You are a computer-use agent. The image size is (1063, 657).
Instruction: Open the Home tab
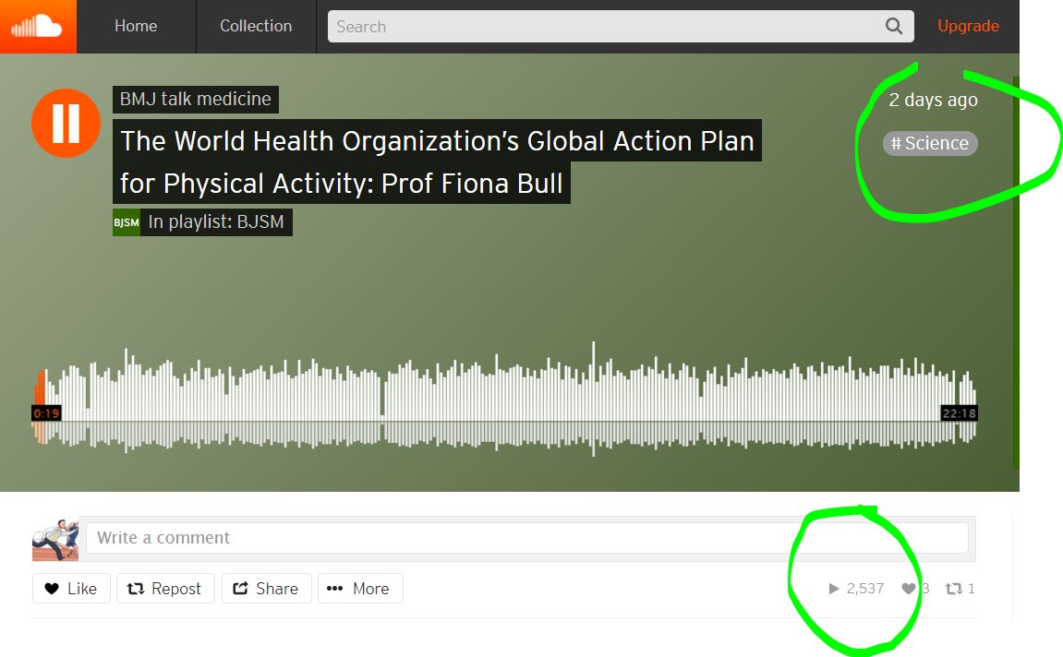[136, 26]
